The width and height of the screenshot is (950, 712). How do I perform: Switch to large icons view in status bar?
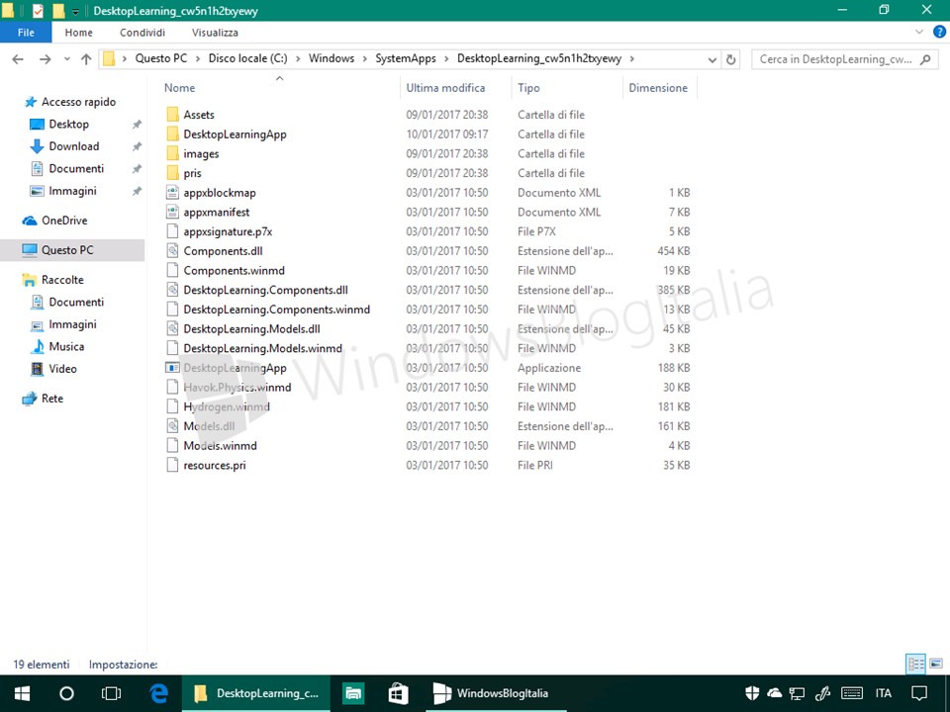pyautogui.click(x=935, y=665)
